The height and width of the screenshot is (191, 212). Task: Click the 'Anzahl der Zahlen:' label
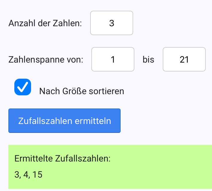(x=45, y=24)
